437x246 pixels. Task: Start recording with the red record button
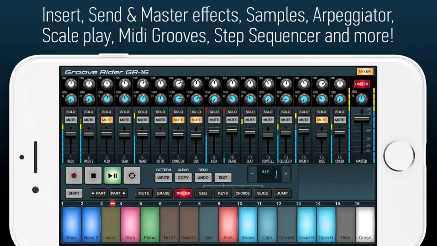74,176
